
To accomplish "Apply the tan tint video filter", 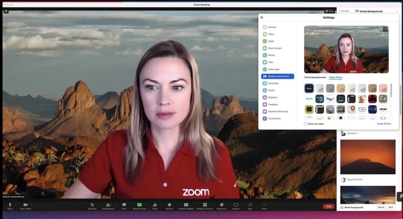I will 341,88.
